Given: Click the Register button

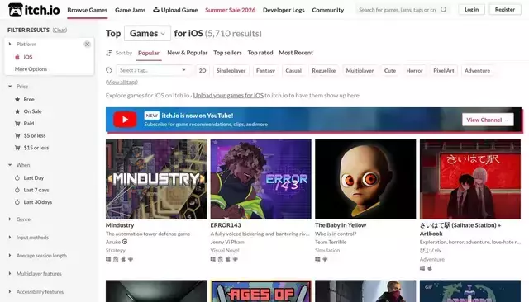Looking at the screenshot, I should [505, 10].
